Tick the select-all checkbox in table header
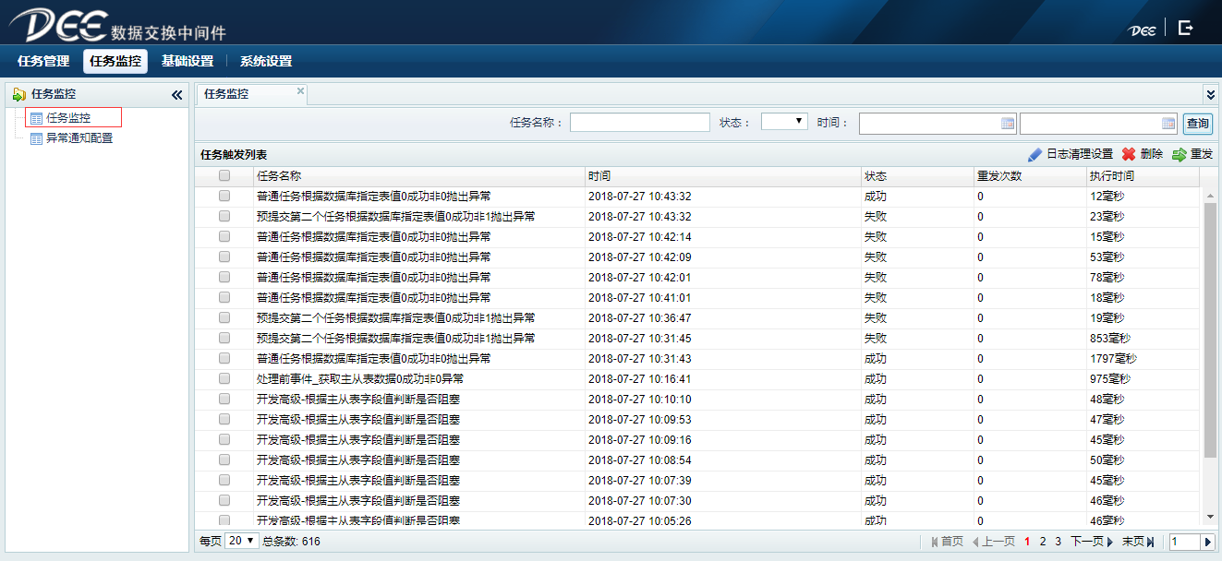The width and height of the screenshot is (1222, 561). tap(224, 175)
